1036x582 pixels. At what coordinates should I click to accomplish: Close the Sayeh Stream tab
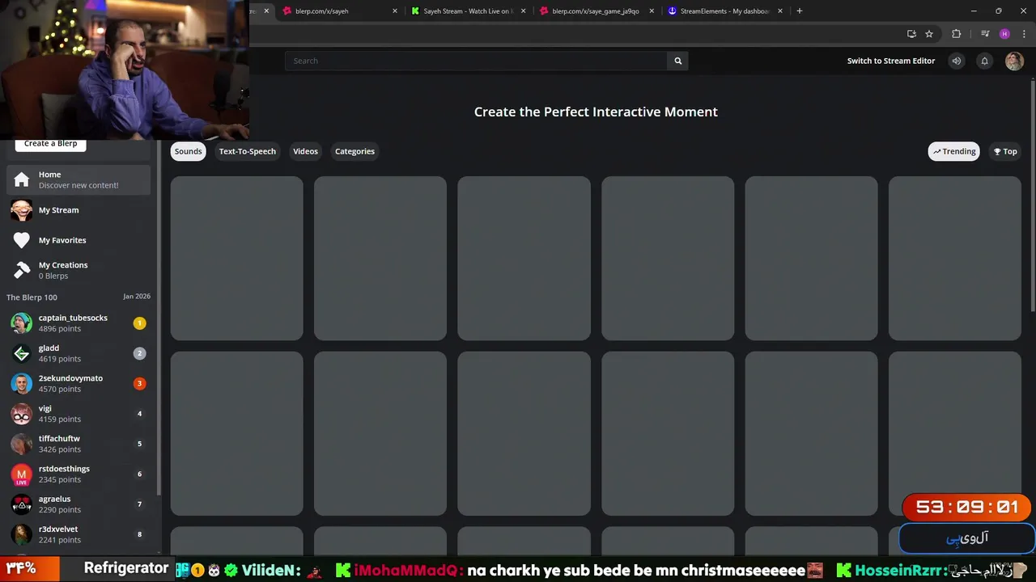tap(524, 11)
